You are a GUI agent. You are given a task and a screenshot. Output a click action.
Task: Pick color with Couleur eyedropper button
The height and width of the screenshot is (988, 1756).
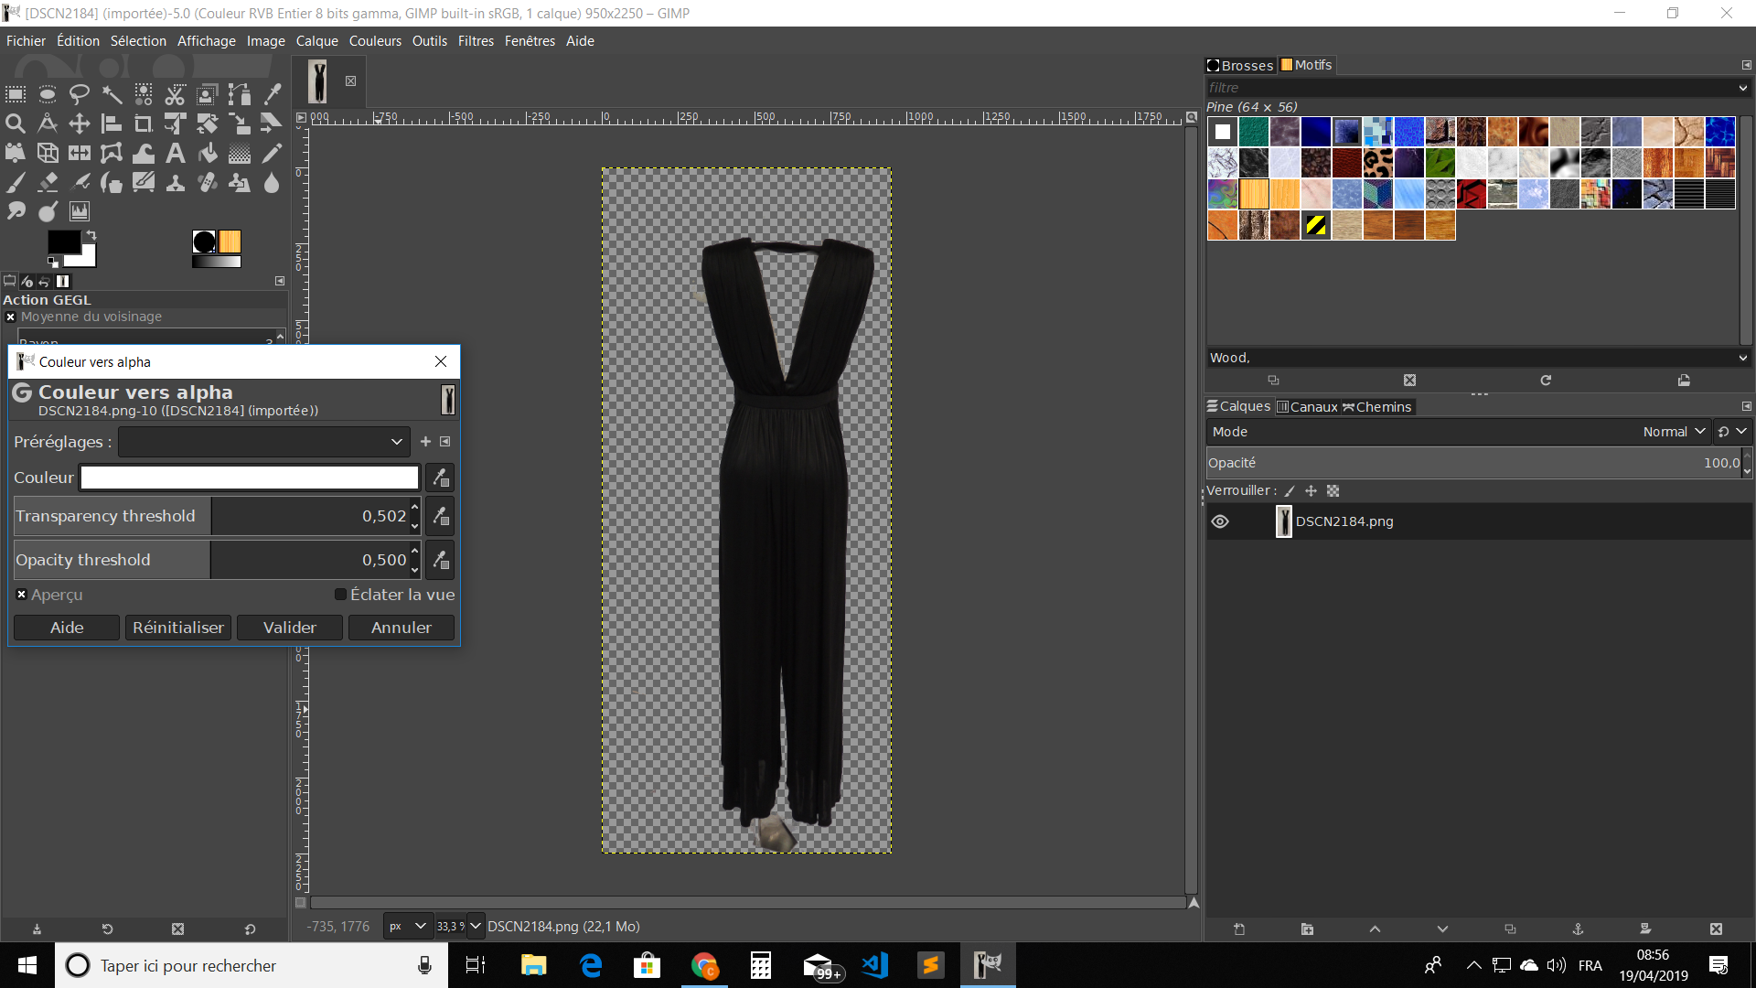[440, 478]
